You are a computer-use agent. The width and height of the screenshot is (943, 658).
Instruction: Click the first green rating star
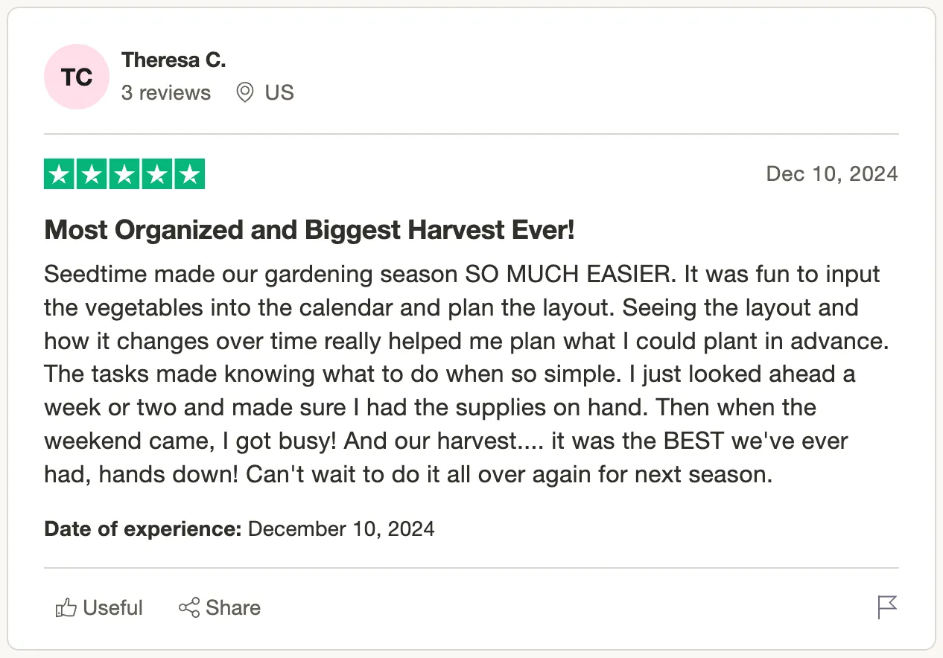[60, 175]
